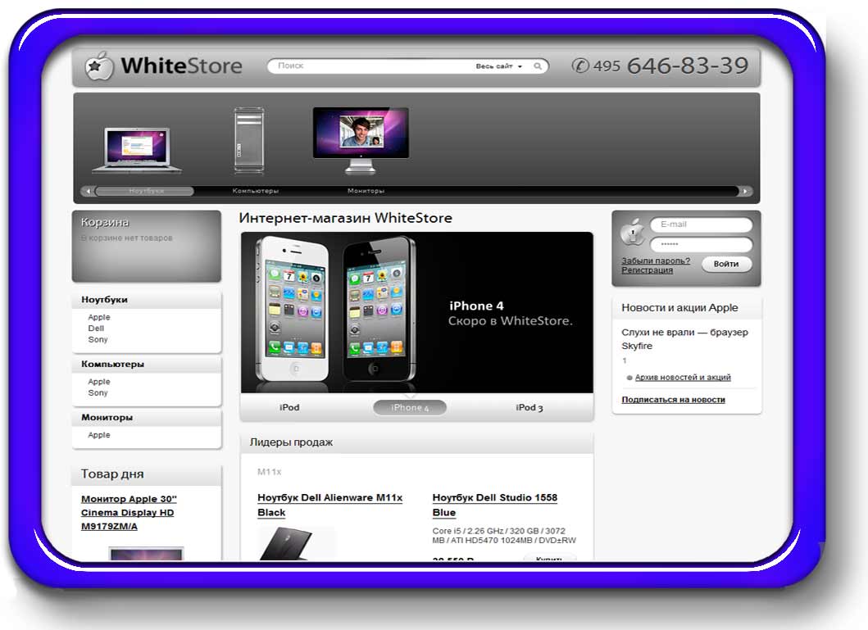Select the laptop image in carousel
The height and width of the screenshot is (630, 868).
click(x=130, y=150)
